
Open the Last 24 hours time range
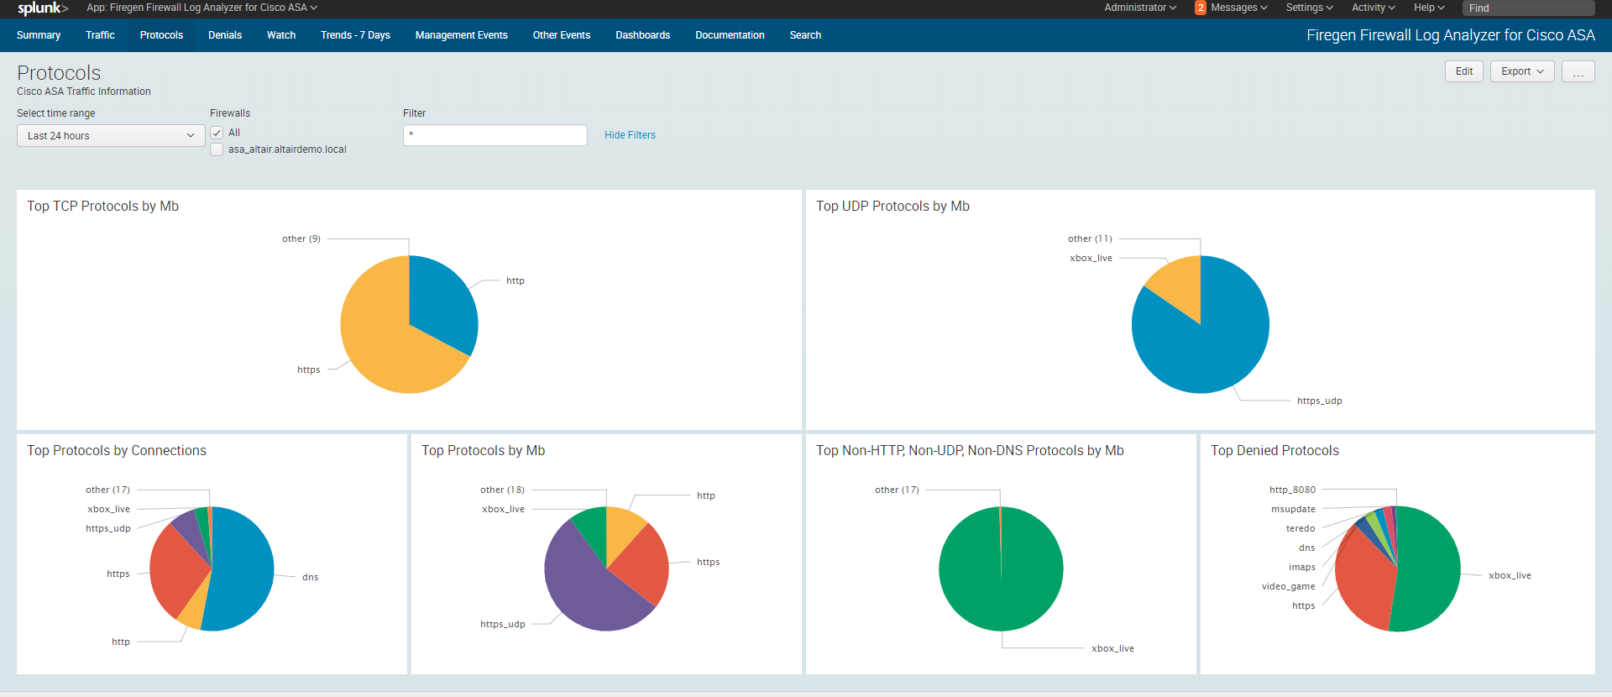111,136
